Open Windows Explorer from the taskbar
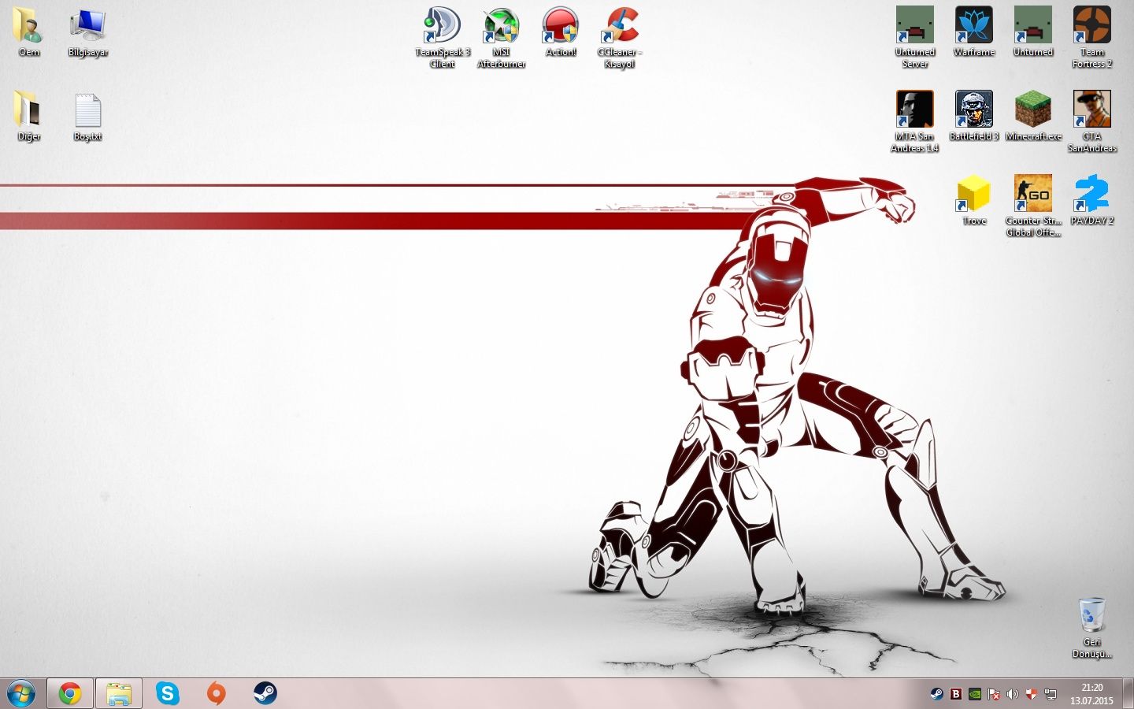This screenshot has height=709, width=1134. pos(119,694)
